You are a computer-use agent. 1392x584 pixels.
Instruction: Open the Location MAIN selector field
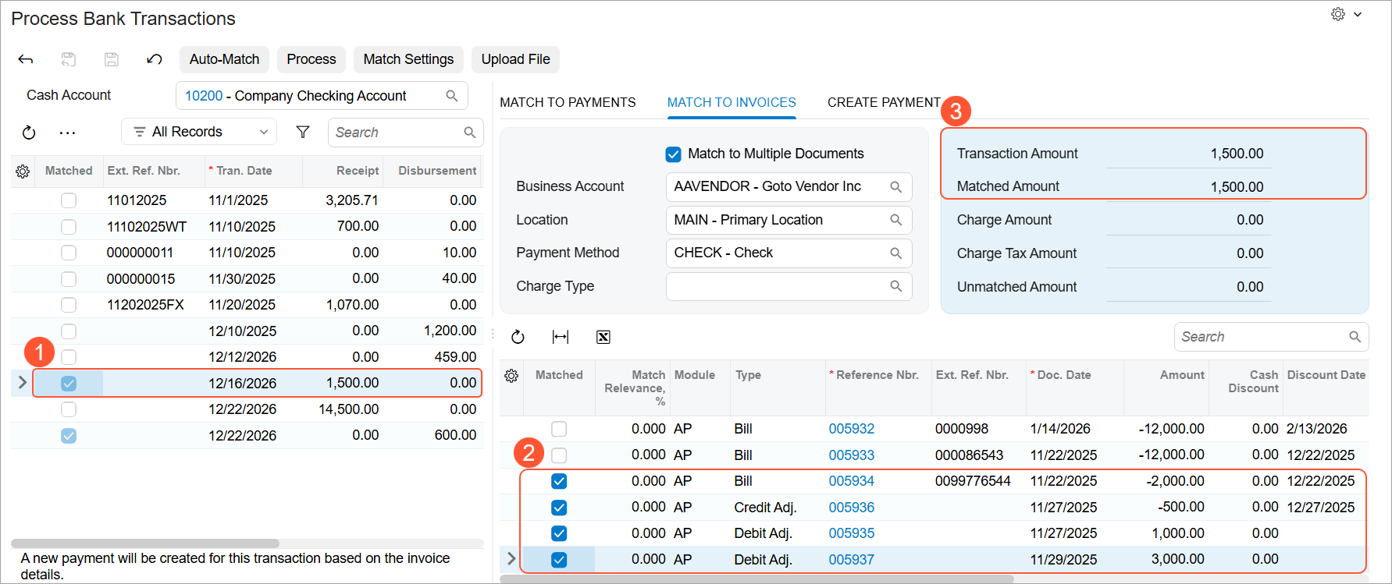coord(789,220)
